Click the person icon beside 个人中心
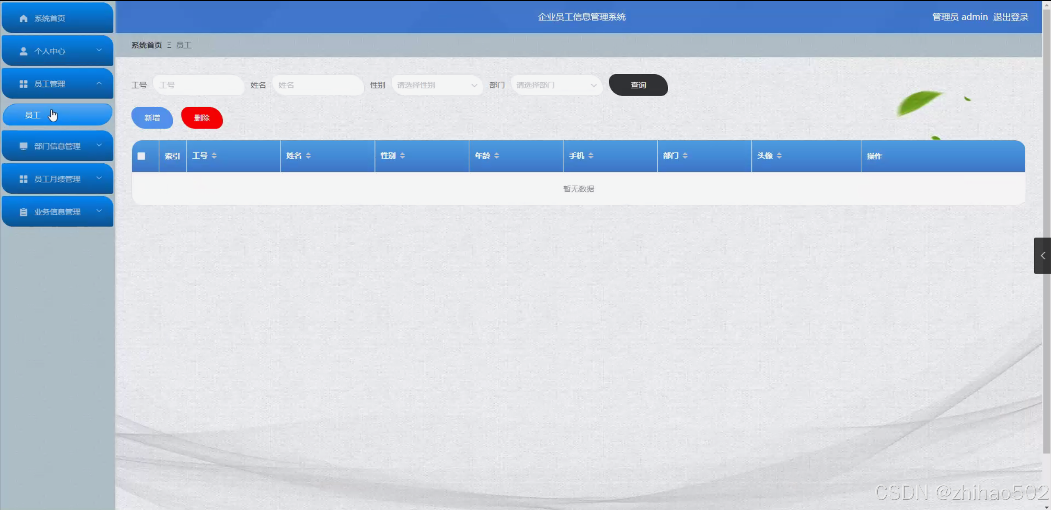 [23, 51]
